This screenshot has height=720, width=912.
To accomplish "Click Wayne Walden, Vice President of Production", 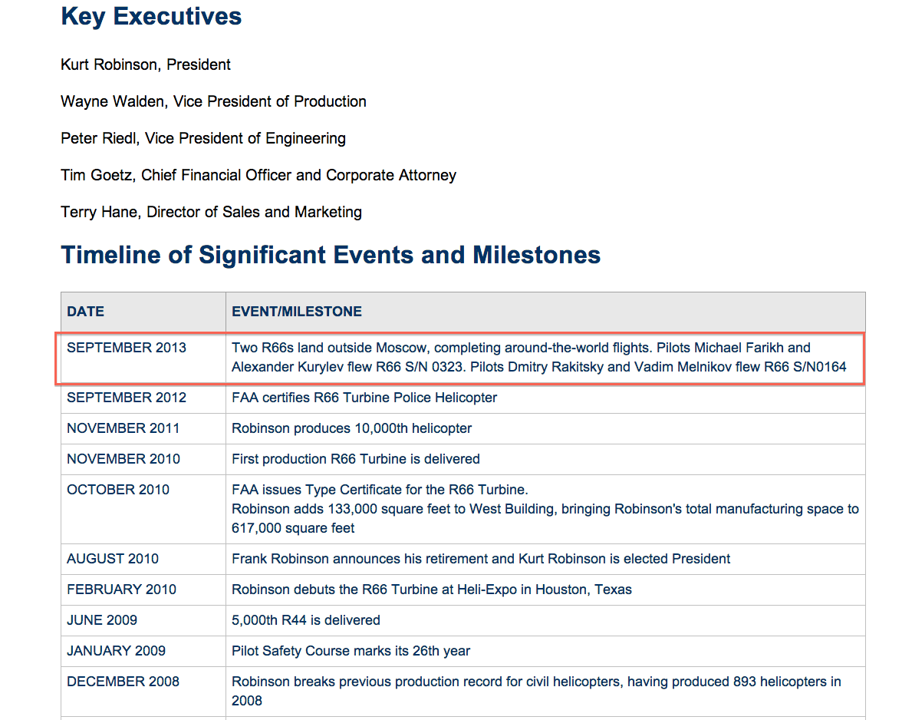I will (213, 101).
